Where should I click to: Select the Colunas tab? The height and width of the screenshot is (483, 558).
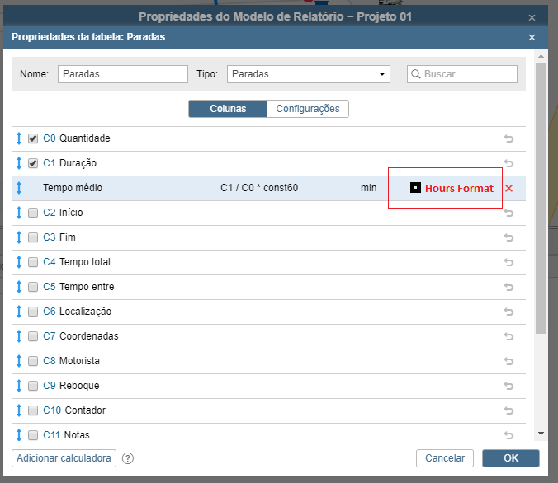coord(228,109)
